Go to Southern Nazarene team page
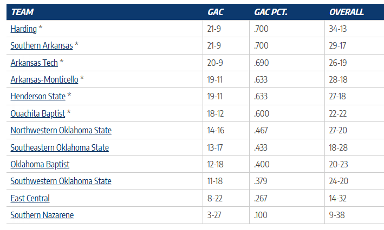 (x=42, y=215)
